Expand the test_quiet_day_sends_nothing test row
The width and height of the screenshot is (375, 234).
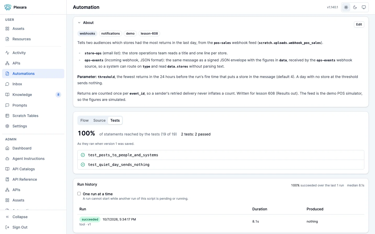coord(221,165)
